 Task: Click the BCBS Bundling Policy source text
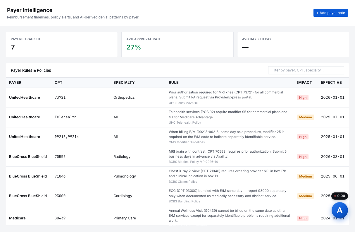click(x=185, y=202)
